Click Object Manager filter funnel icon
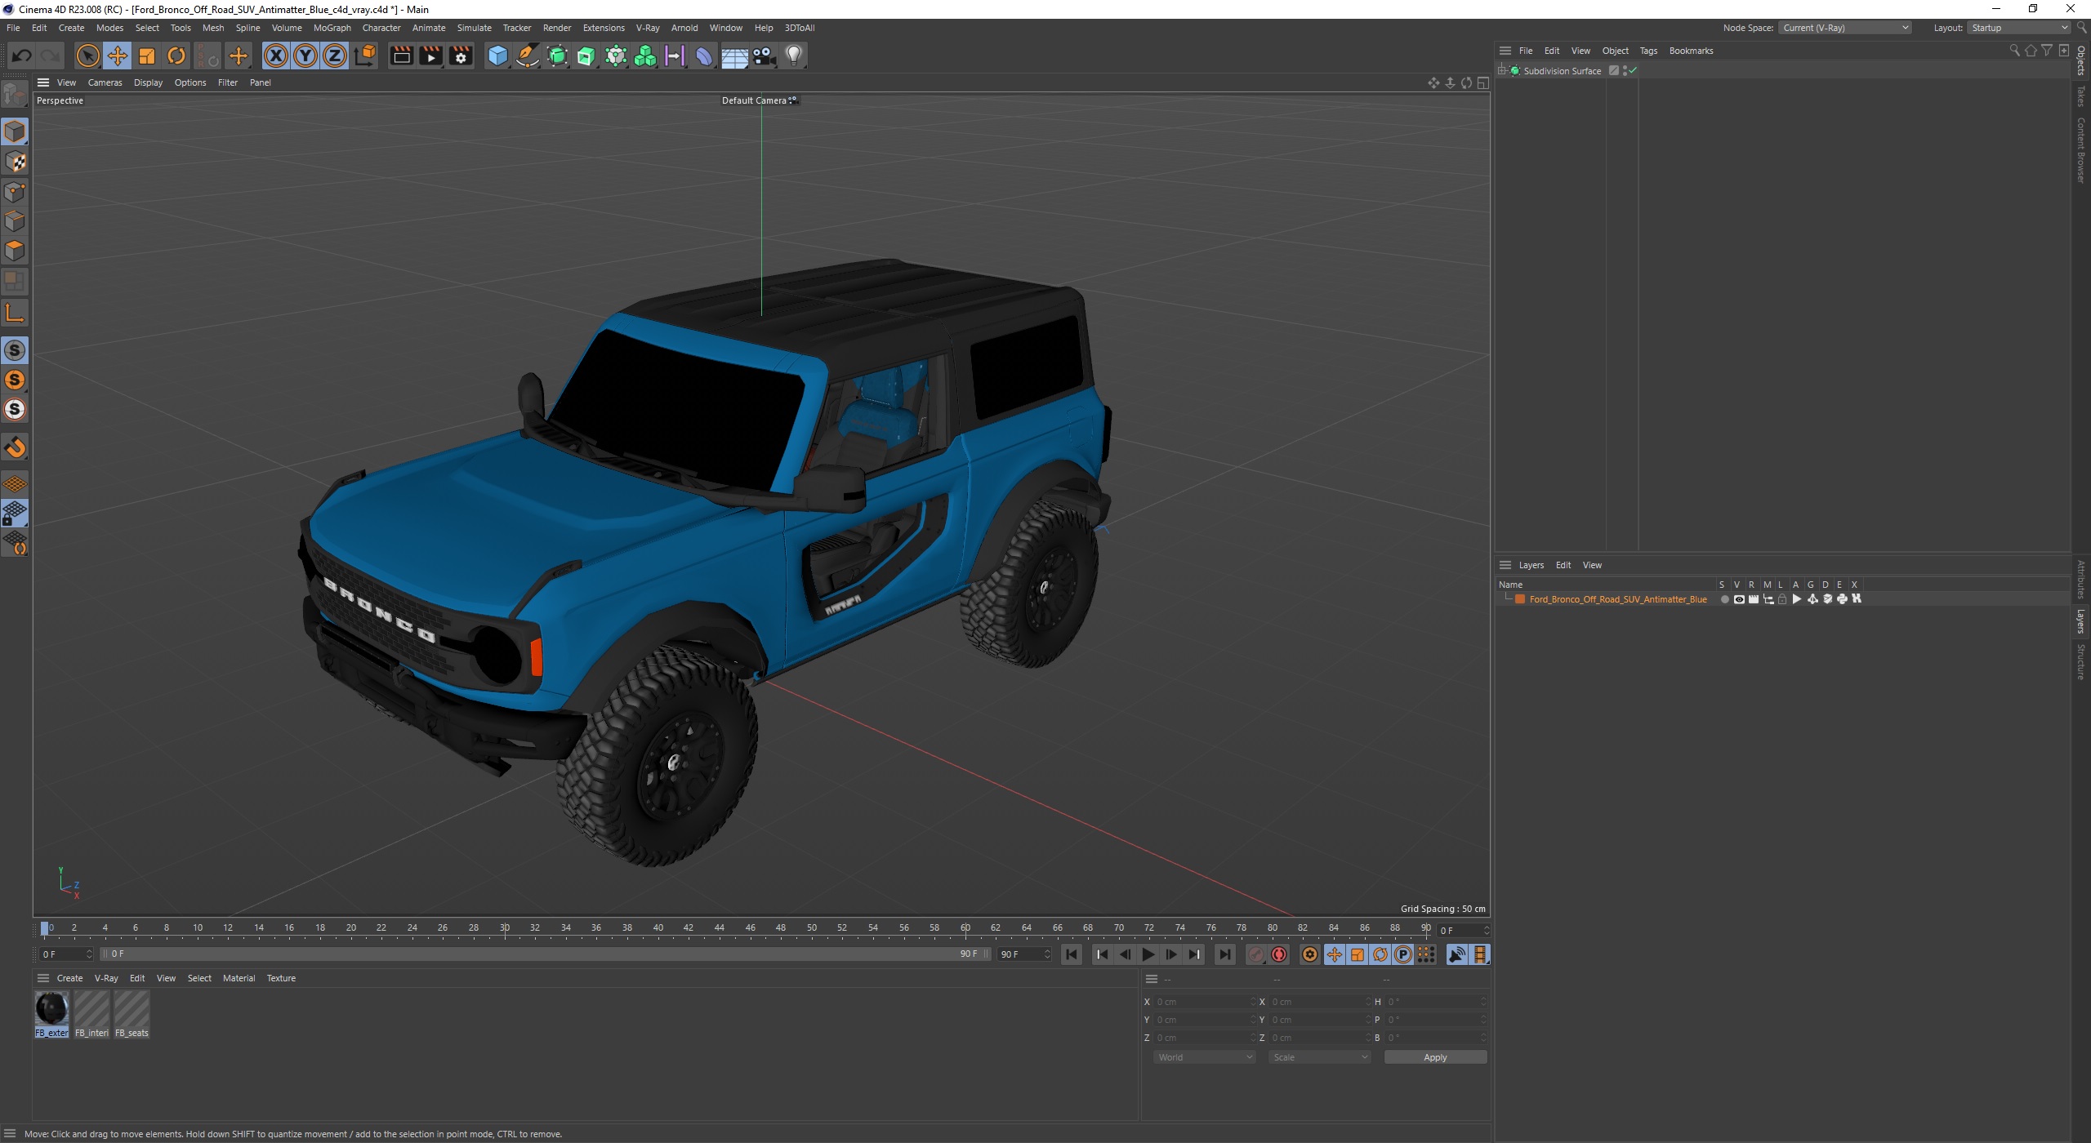This screenshot has width=2091, height=1143. point(2047,51)
